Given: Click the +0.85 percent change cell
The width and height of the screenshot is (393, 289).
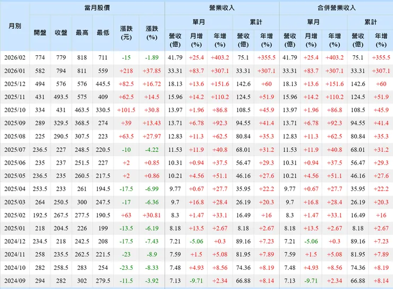Looking at the screenshot, I should tap(152, 163).
